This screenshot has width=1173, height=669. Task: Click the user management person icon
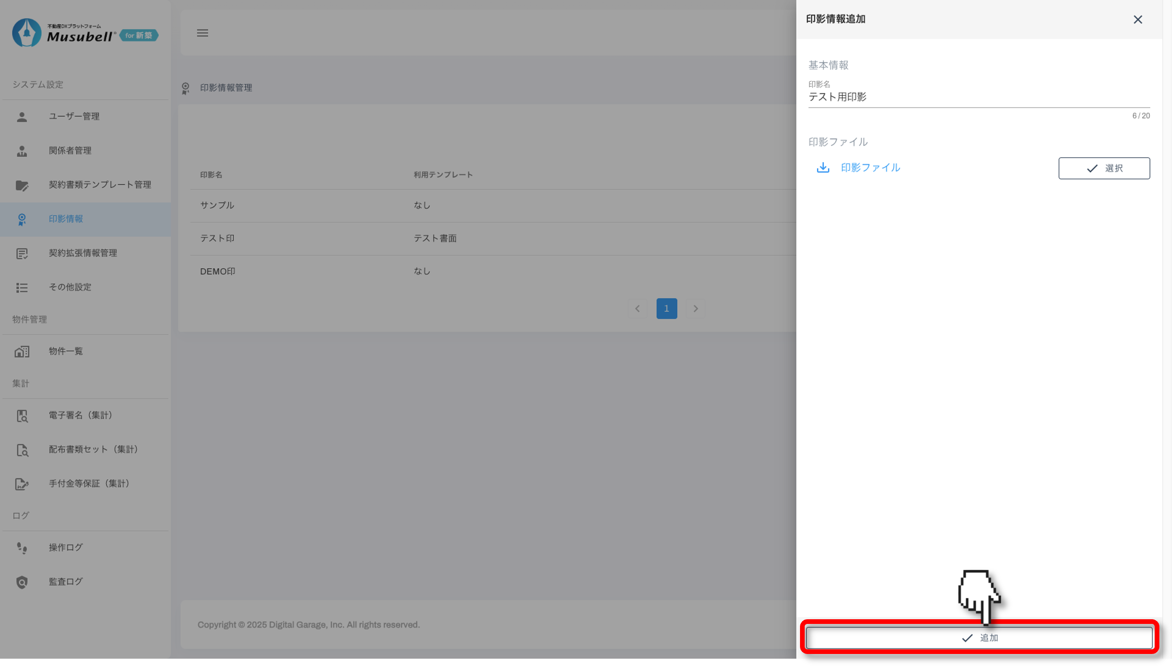pos(22,116)
